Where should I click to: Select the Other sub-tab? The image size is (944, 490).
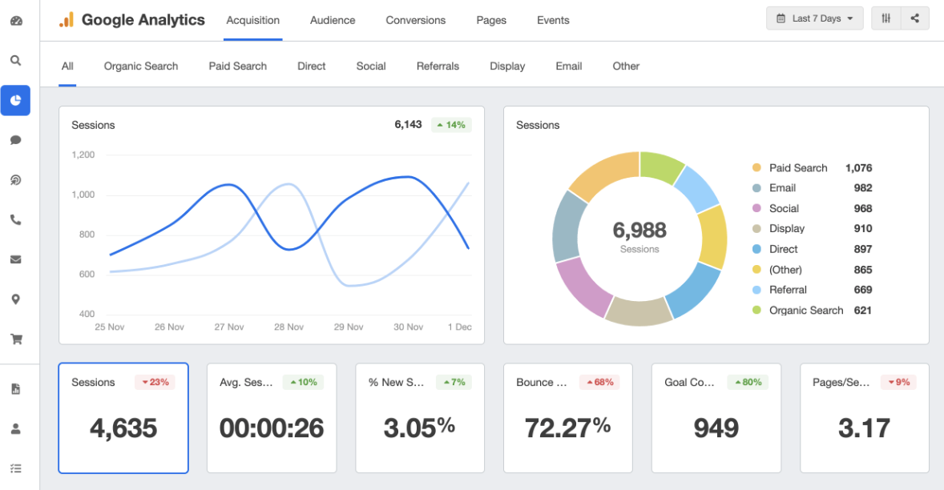click(x=626, y=66)
